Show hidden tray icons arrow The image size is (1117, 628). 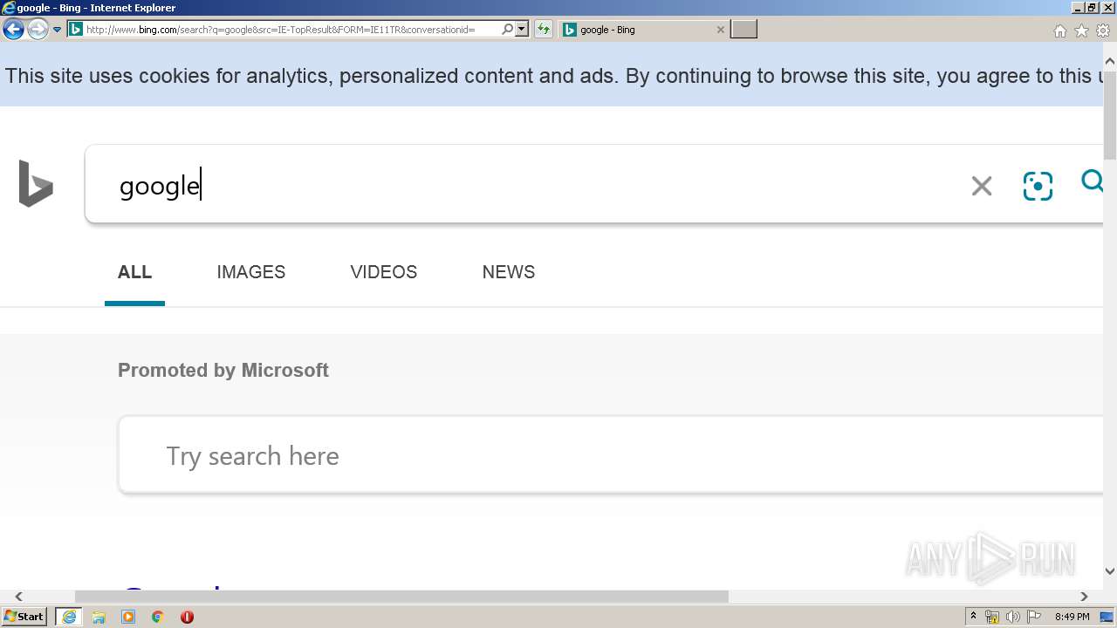click(x=973, y=617)
